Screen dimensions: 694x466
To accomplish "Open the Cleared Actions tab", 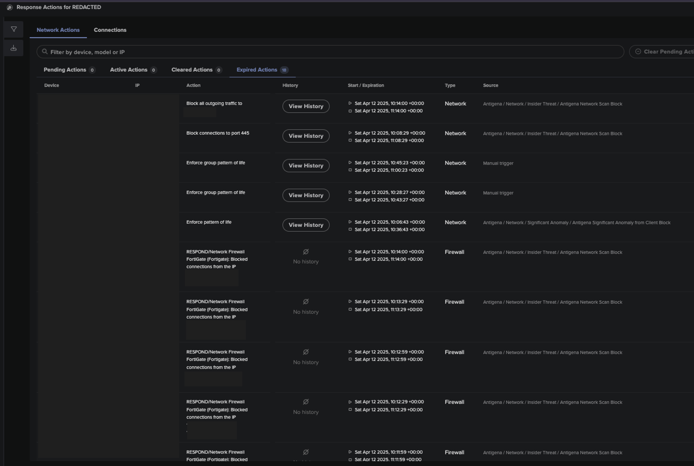I will point(192,70).
